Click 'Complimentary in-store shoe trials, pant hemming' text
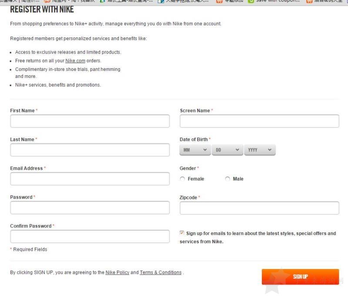The height and width of the screenshot is (299, 348). [x=68, y=70]
